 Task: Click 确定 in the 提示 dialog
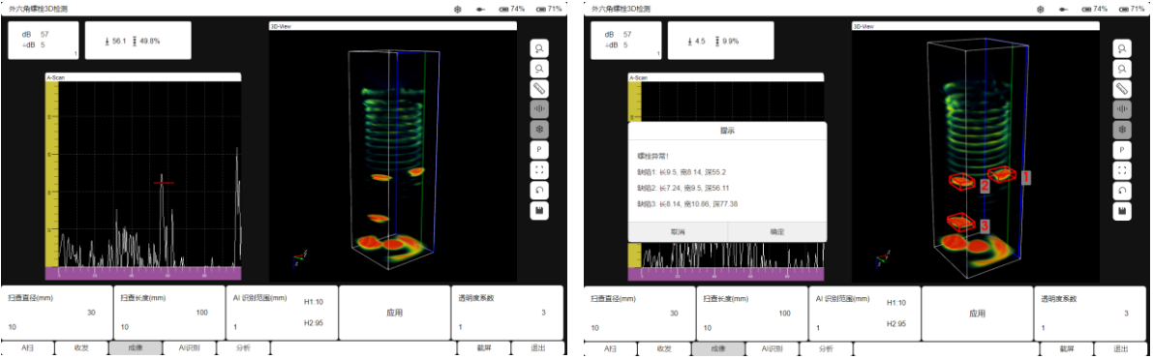(776, 231)
